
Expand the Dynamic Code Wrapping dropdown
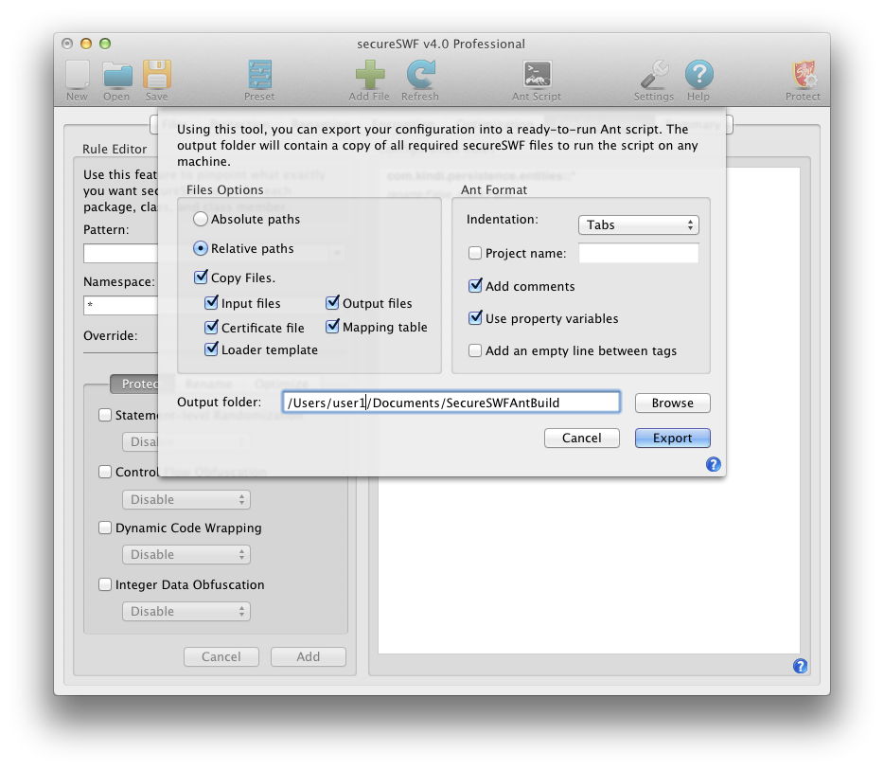click(x=186, y=555)
